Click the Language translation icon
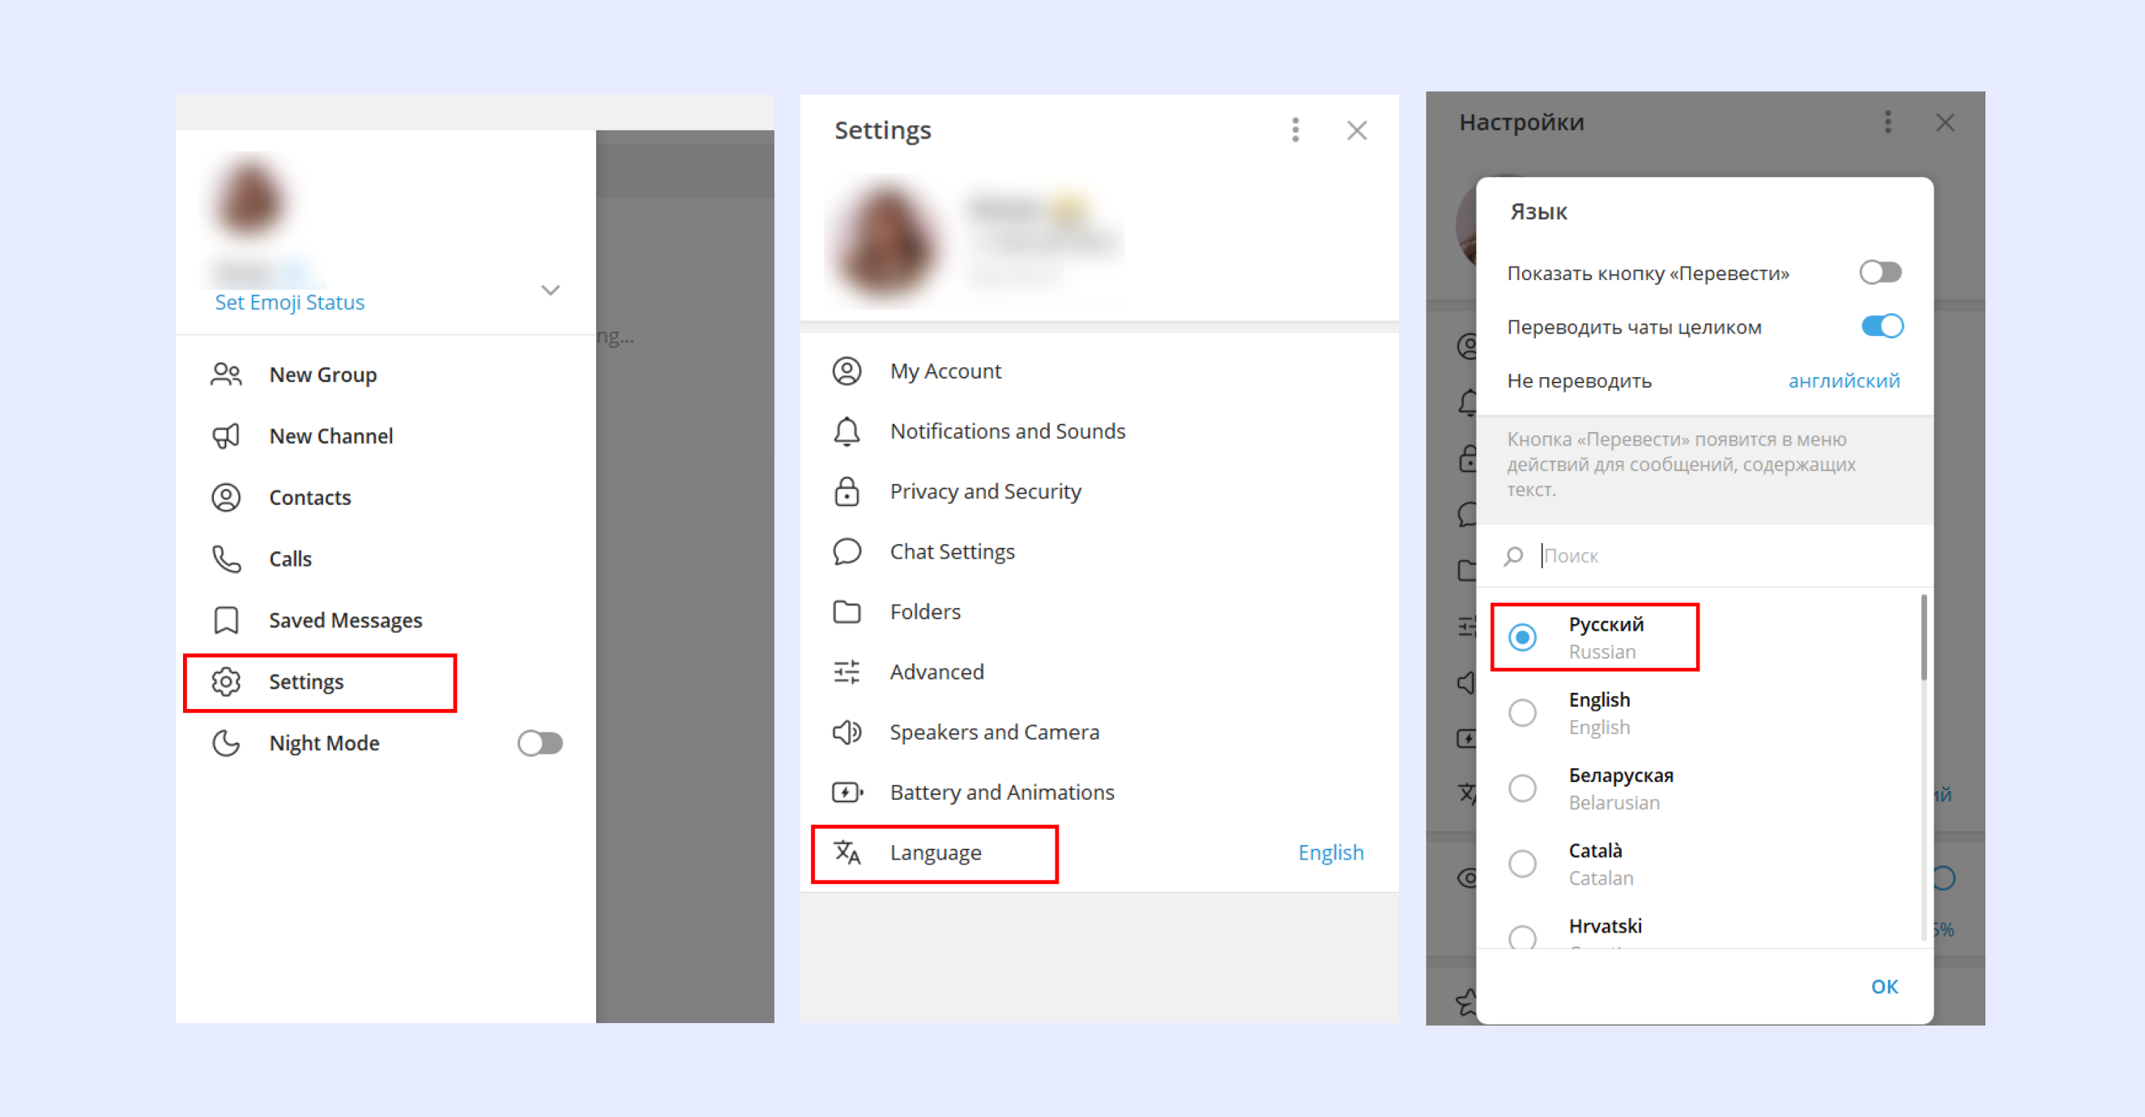Screen dimensions: 2145x1117 [846, 852]
